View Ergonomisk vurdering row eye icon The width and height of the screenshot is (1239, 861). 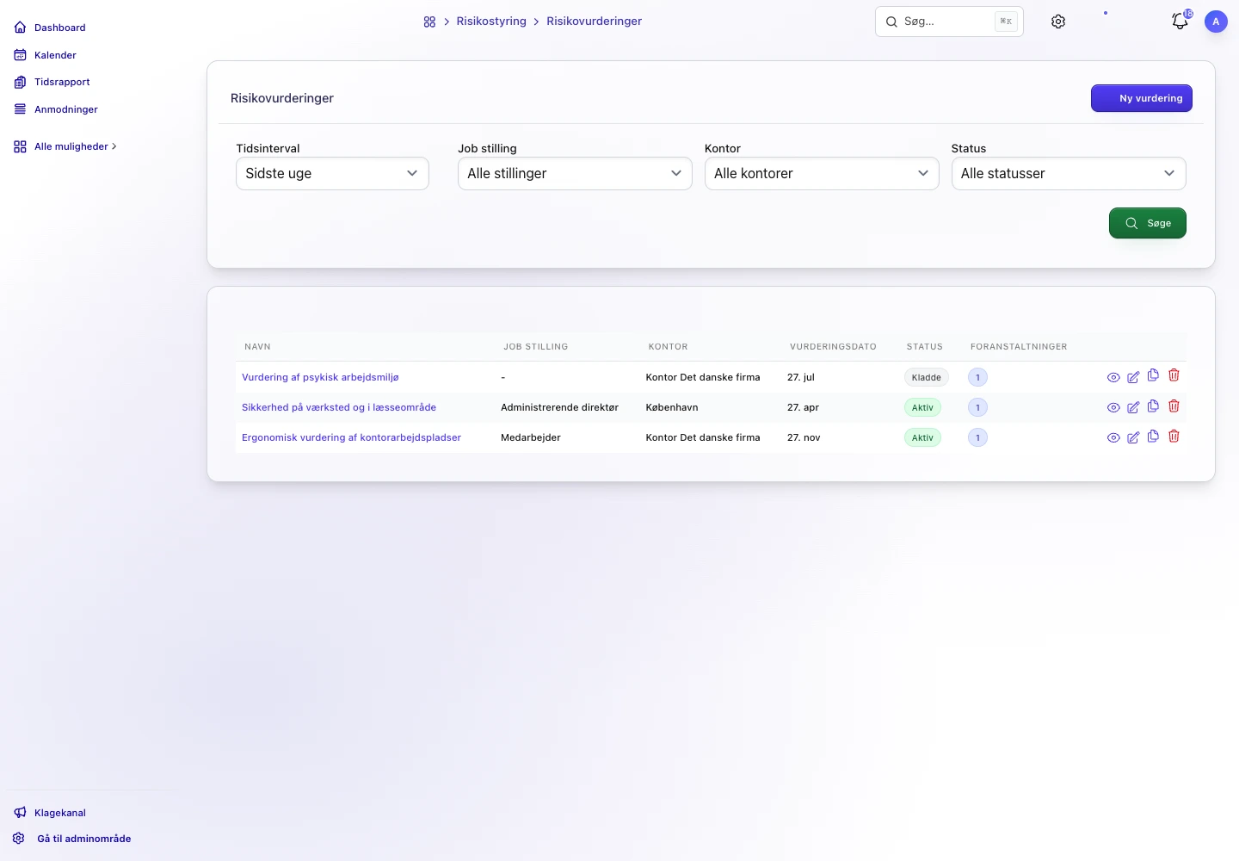(1113, 437)
